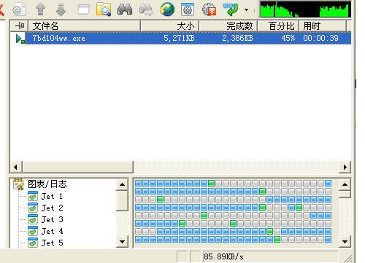Click the gear with red envelope icon
This screenshot has height=263, width=365.
(210, 9)
